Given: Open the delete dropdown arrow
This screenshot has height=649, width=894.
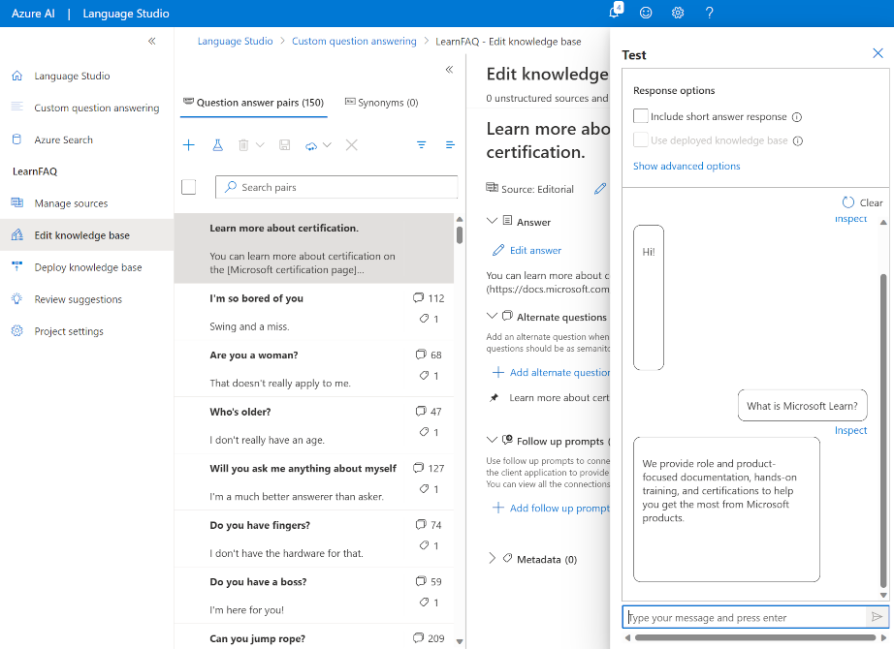Looking at the screenshot, I should coord(260,145).
